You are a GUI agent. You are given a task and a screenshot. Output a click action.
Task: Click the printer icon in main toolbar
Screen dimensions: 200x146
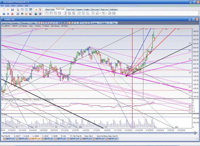click(x=18, y=10)
